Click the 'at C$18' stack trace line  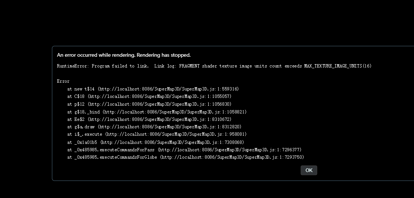click(x=149, y=96)
